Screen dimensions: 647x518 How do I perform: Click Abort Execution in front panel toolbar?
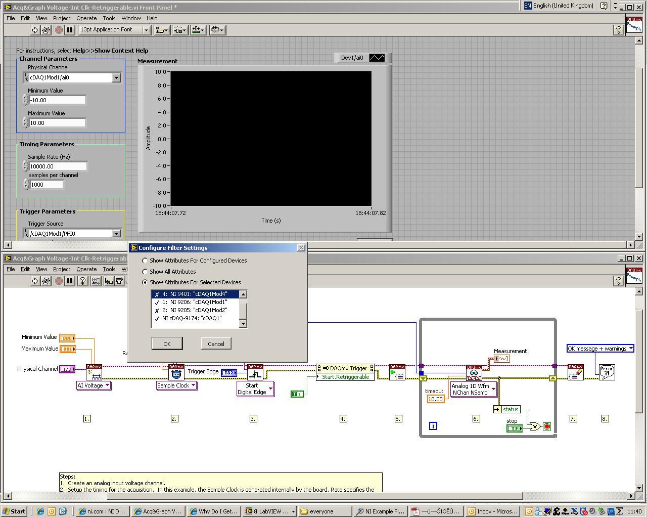(59, 30)
